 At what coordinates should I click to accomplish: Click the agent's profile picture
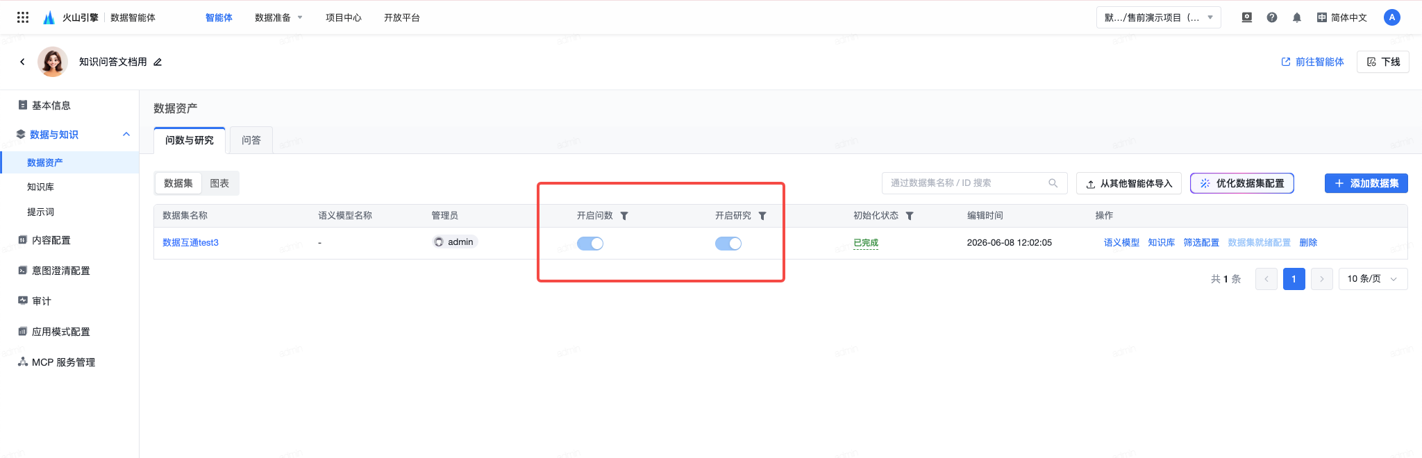(53, 62)
